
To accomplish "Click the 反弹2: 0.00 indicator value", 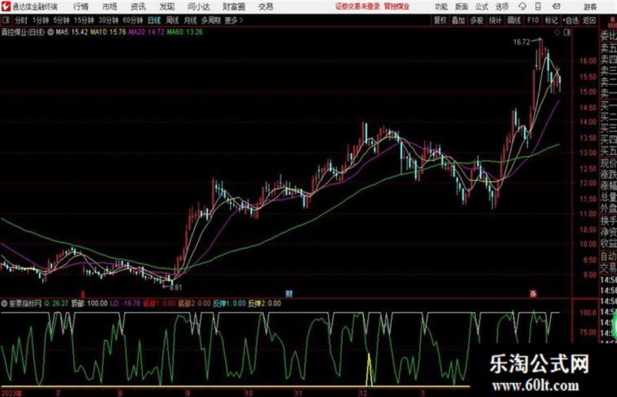I will tap(264, 303).
